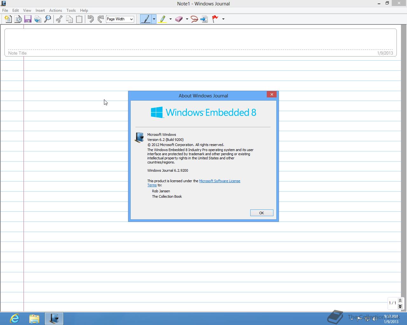This screenshot has width=407, height=325.
Task: Click OK in About dialog
Action: pyautogui.click(x=262, y=213)
